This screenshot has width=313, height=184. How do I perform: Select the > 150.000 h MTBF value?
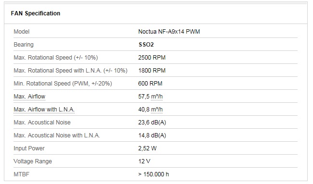pyautogui.click(x=153, y=174)
